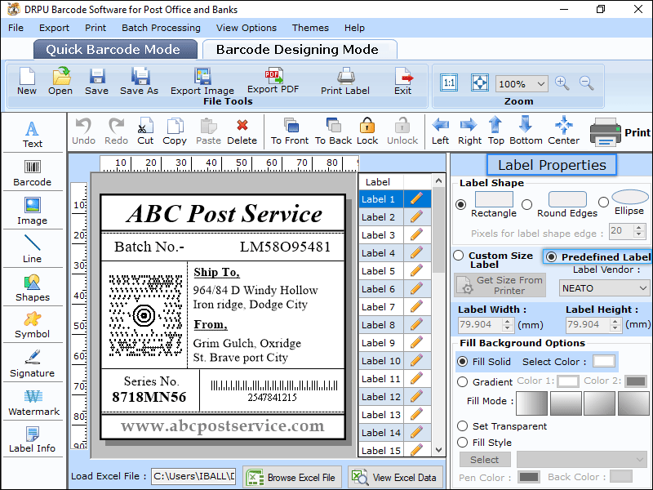
Task: Adjust Label Height stepper arrows
Action: (x=615, y=324)
